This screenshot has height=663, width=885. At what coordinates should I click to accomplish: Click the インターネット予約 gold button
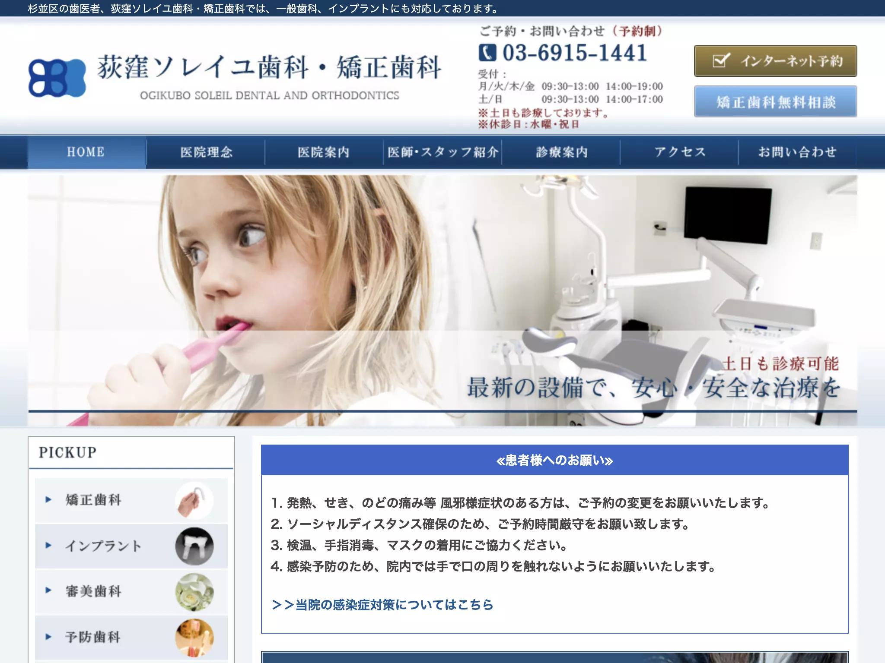775,61
